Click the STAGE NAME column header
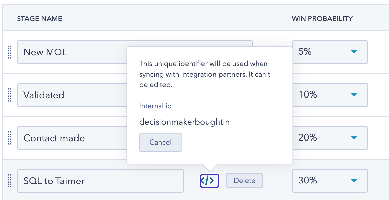This screenshot has height=200, width=389. click(x=40, y=19)
